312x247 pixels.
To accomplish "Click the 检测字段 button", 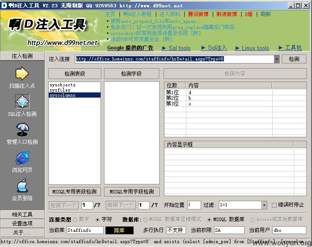I will (x=132, y=74).
